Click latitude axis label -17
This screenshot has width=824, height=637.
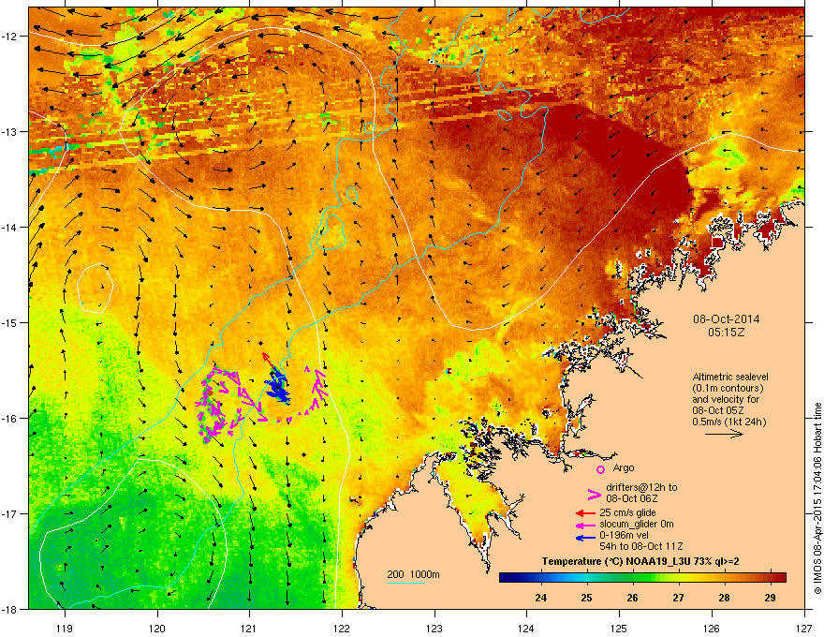10,514
